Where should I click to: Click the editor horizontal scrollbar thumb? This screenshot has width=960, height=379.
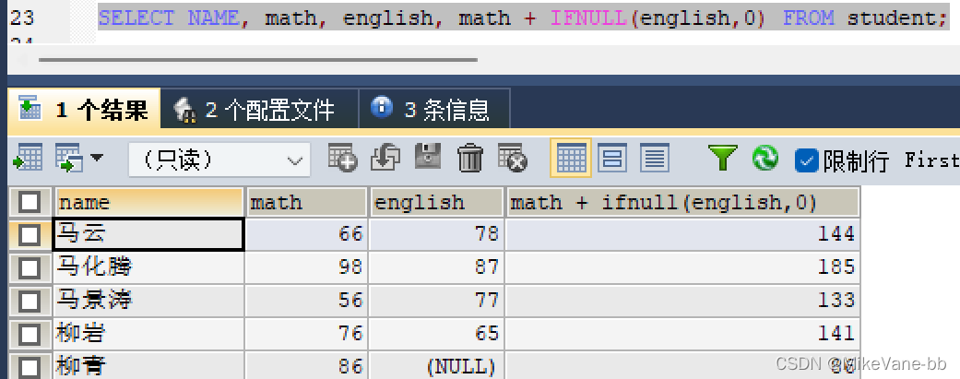pos(258,60)
